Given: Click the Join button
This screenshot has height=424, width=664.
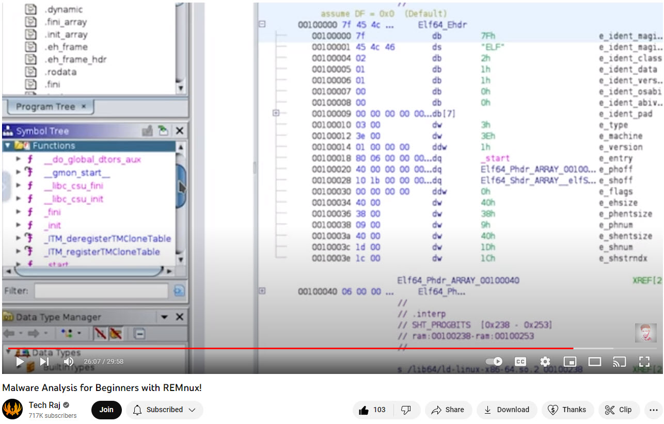Looking at the screenshot, I should tap(106, 410).
